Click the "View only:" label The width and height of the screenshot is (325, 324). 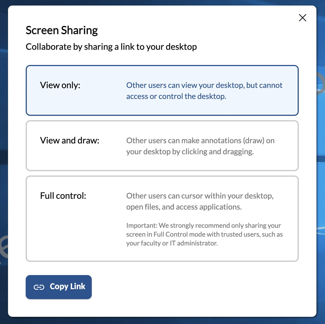pos(60,85)
